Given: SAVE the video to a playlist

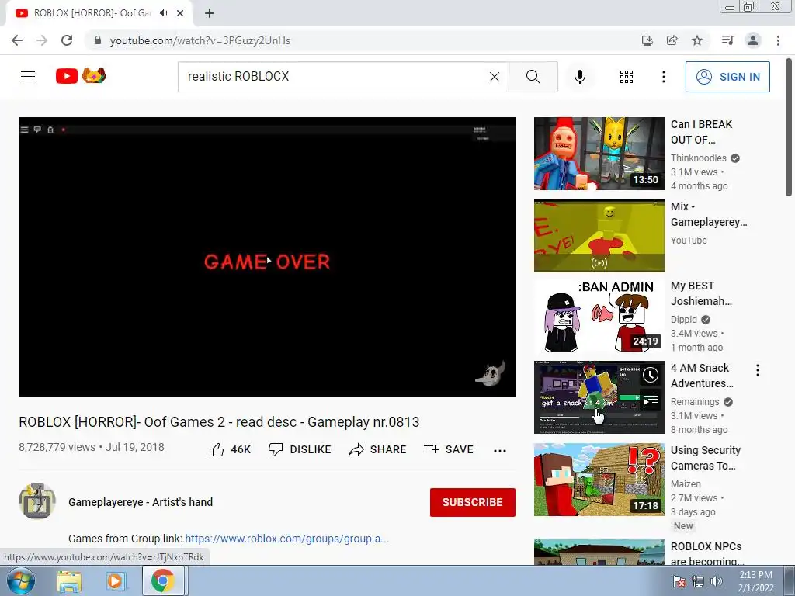Looking at the screenshot, I should click(x=448, y=449).
